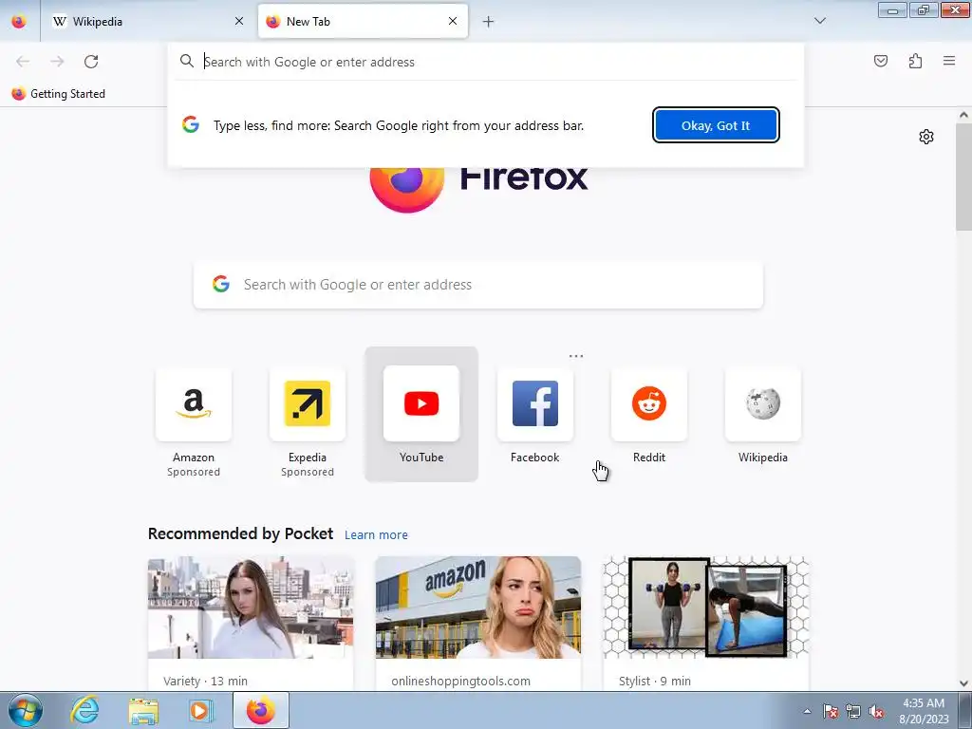The width and height of the screenshot is (972, 729).
Task: Click the page search box
Action: coord(478,285)
